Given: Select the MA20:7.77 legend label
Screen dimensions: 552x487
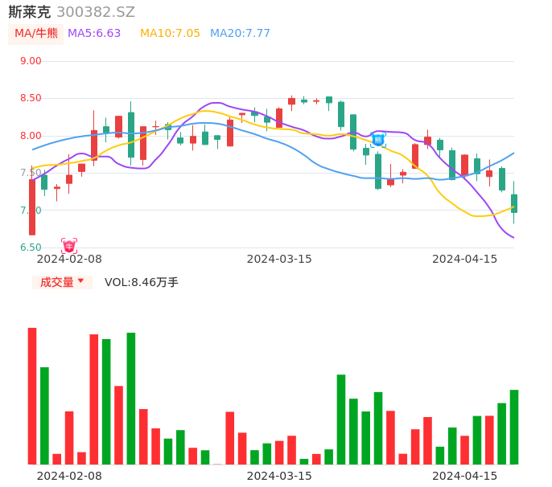Looking at the screenshot, I should pos(240,34).
